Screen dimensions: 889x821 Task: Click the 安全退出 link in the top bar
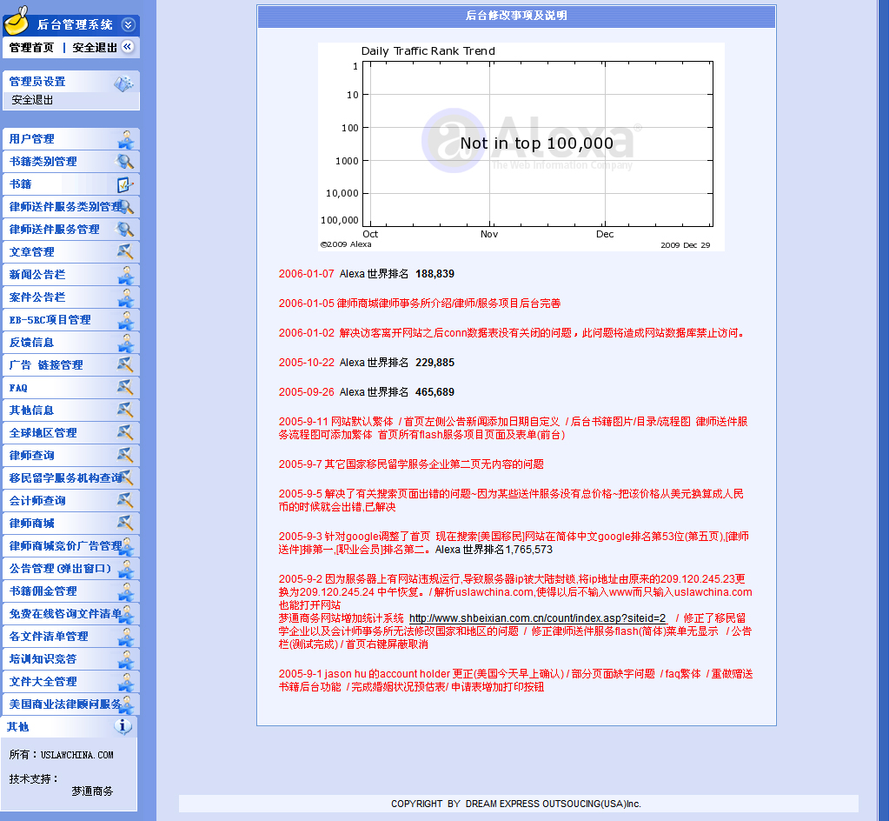[x=95, y=48]
